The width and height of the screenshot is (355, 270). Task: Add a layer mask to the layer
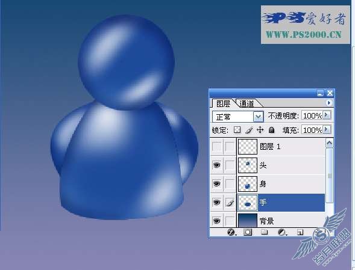point(248,232)
